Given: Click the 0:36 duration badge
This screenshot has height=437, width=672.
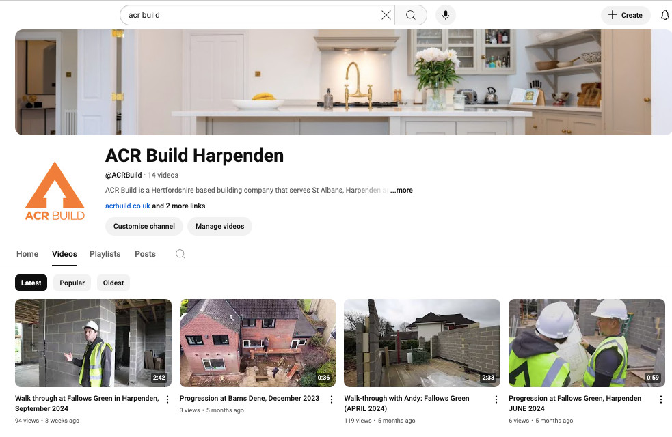Looking at the screenshot, I should (323, 378).
